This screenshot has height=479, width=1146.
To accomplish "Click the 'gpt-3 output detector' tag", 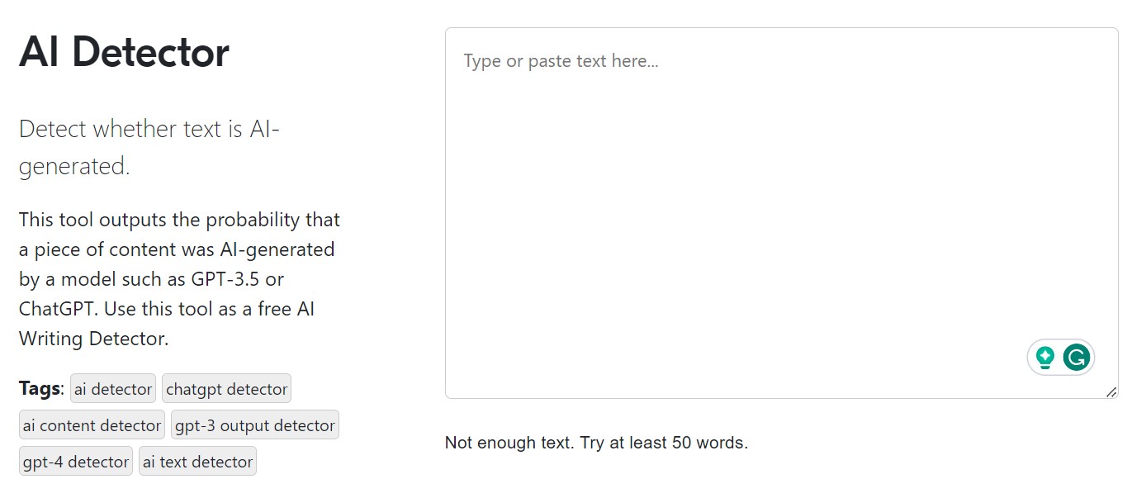I will 255,425.
